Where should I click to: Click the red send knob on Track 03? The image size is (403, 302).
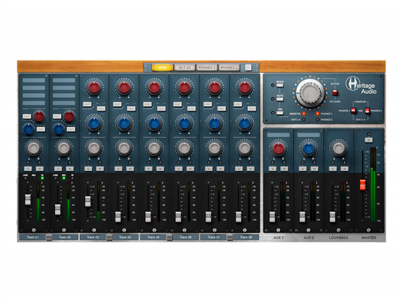[94, 88]
